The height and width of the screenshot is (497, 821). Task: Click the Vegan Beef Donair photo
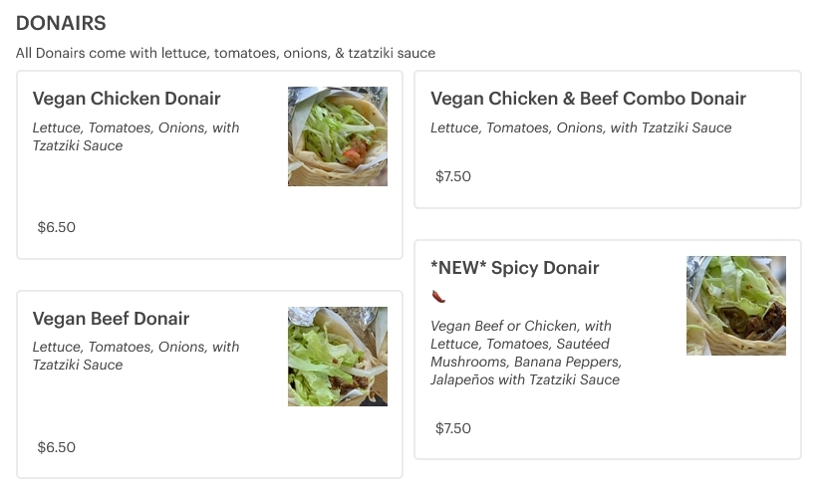pyautogui.click(x=337, y=356)
